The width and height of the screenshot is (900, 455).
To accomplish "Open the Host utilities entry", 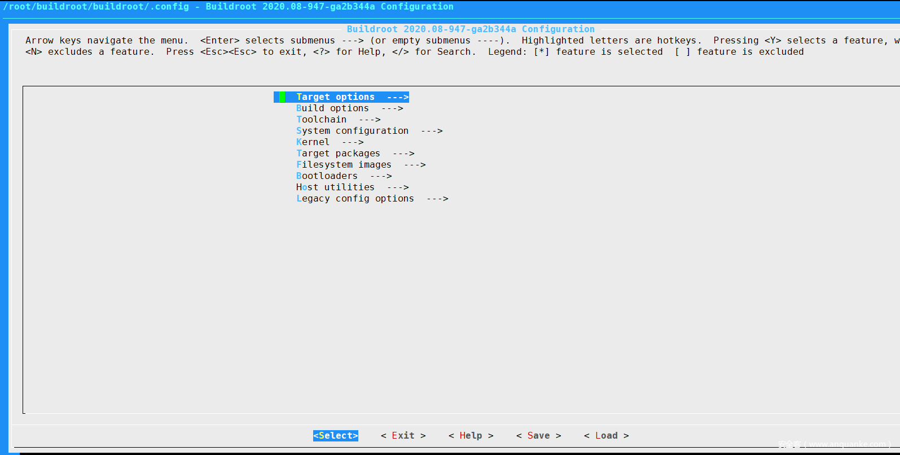I will click(335, 187).
